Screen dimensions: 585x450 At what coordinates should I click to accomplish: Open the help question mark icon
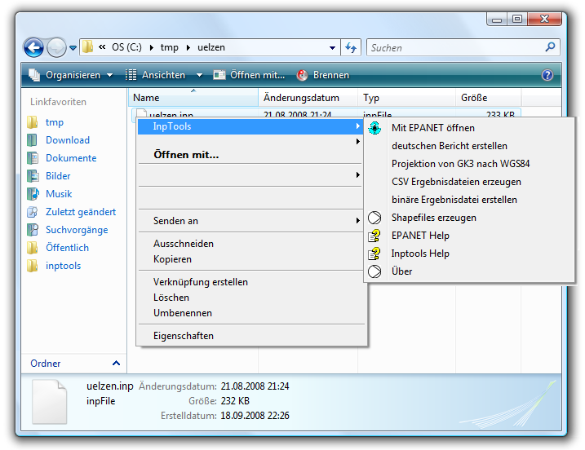tap(547, 75)
